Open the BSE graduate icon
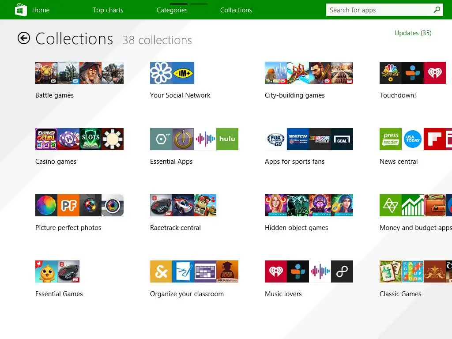 [227, 271]
